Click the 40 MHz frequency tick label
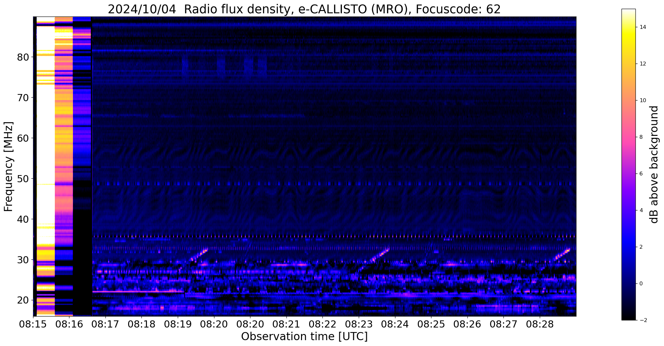This screenshot has width=664, height=346. coord(23,219)
